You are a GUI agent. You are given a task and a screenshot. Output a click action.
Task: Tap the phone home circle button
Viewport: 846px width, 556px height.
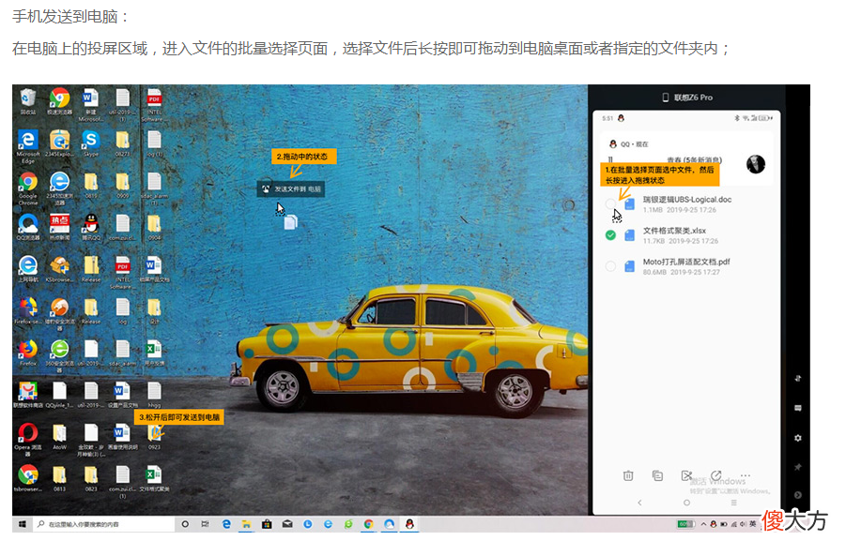(x=686, y=503)
